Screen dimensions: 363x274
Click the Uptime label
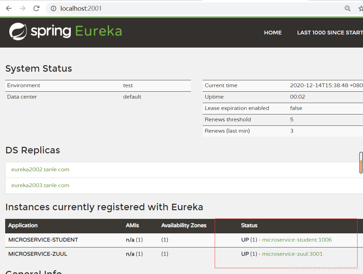pos(214,97)
